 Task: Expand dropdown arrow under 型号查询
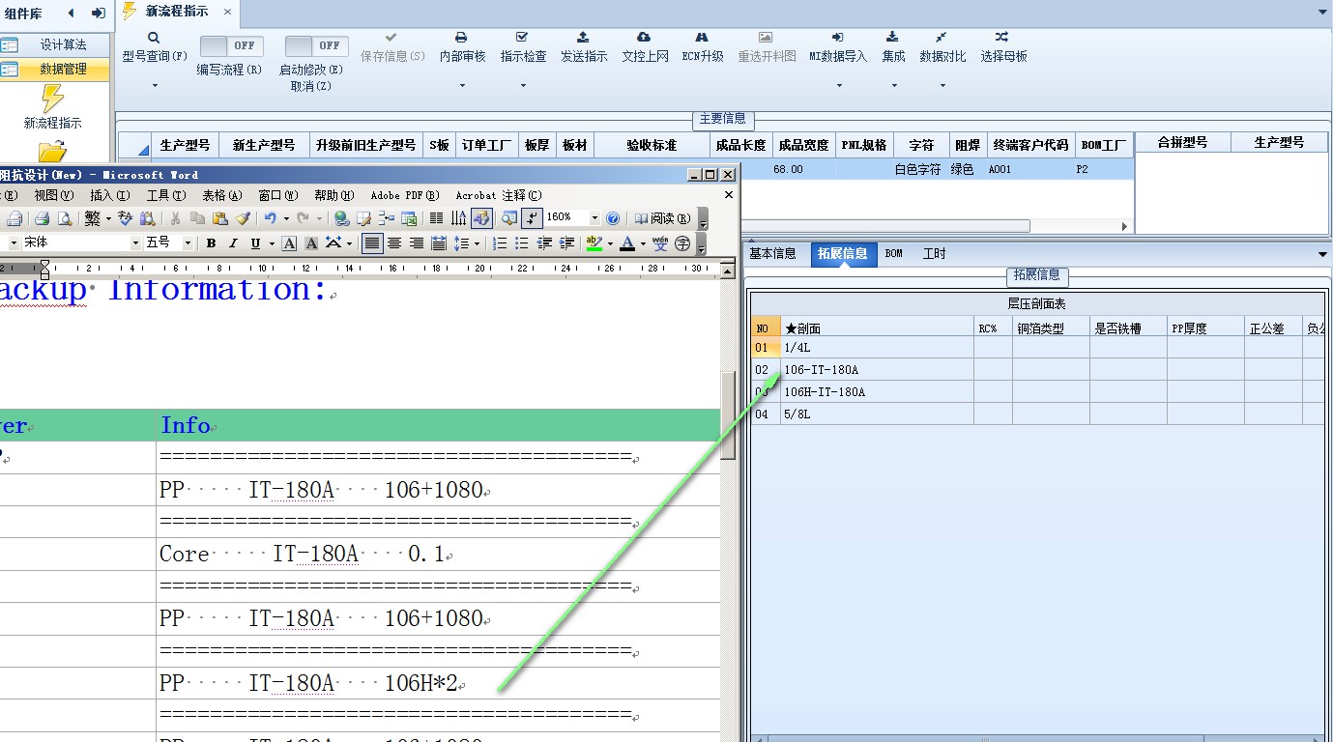[x=155, y=86]
